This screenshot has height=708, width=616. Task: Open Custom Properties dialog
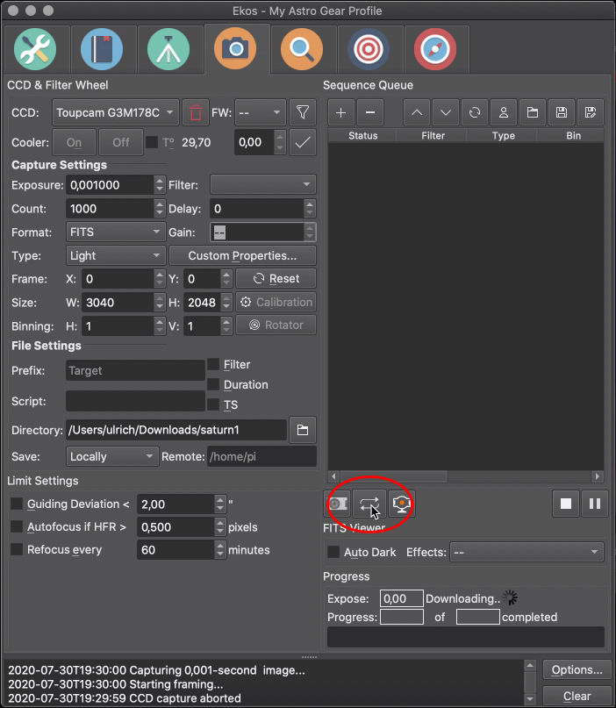pyautogui.click(x=242, y=255)
